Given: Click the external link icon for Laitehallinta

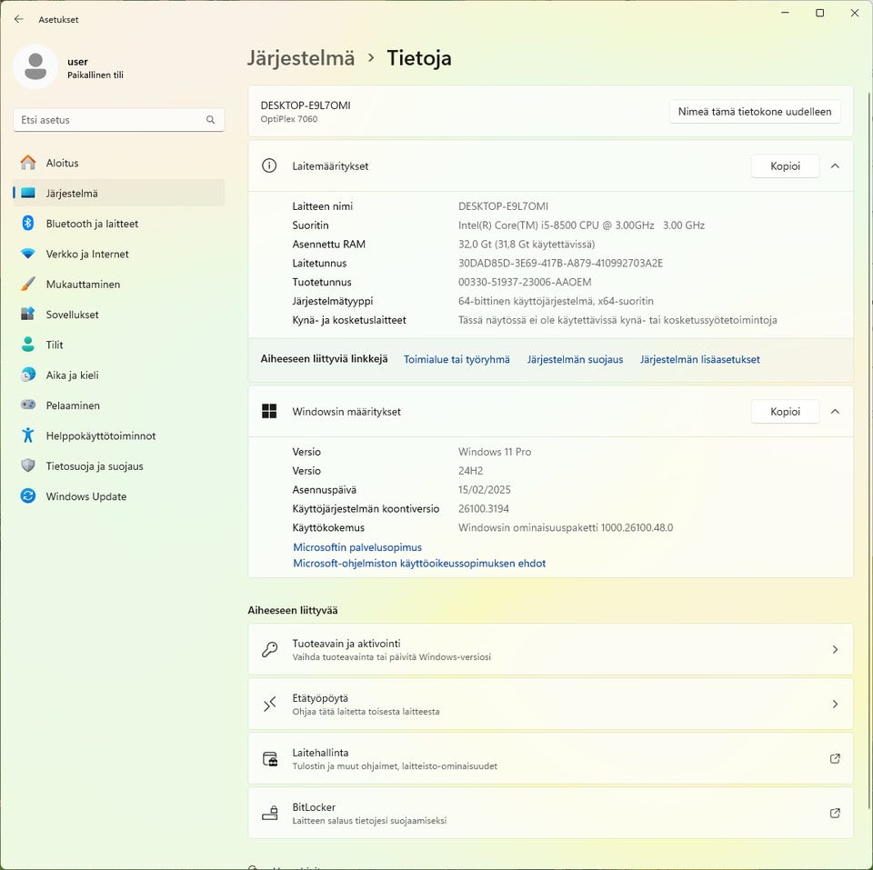Looking at the screenshot, I should point(835,759).
